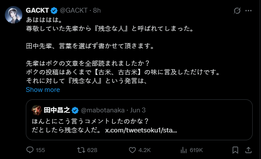Click the verified badge next to 田中昌之
261x159 pixels.
click(75, 110)
